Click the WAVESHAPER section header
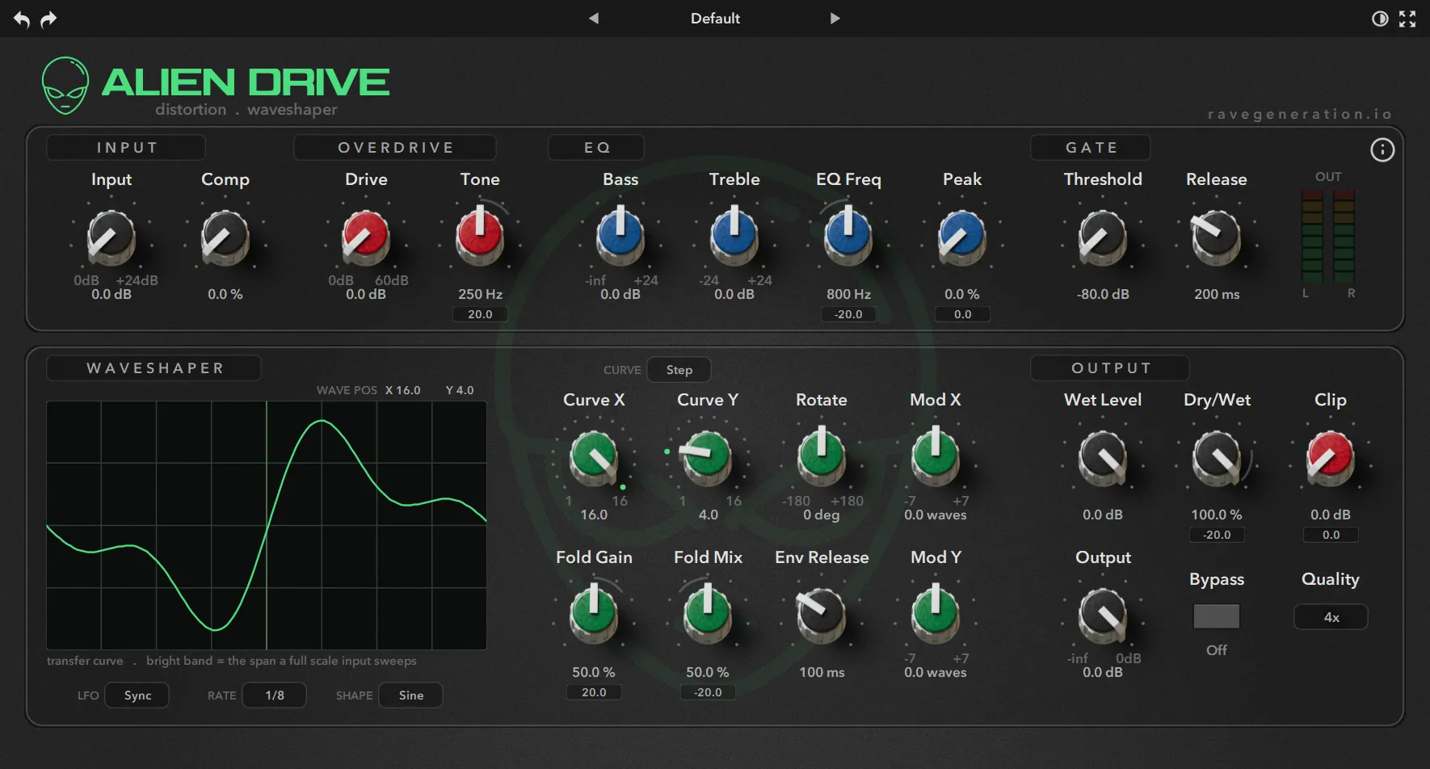This screenshot has height=769, width=1430. (x=154, y=368)
